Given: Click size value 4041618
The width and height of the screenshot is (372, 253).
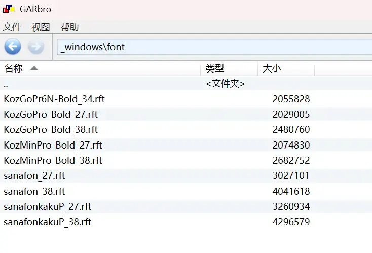Looking at the screenshot, I should tap(291, 191).
